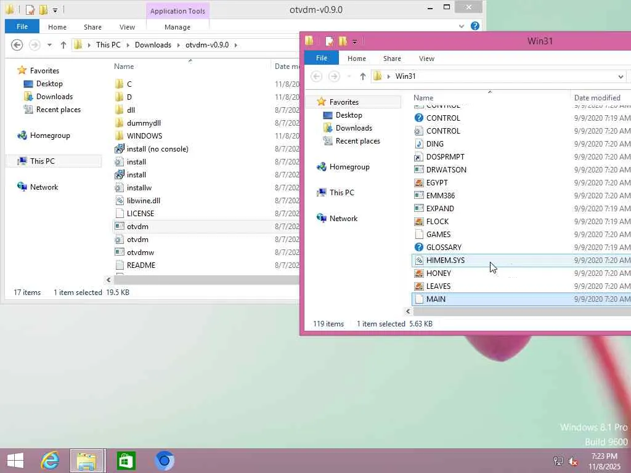Click the muted volume tray icon

(x=573, y=461)
